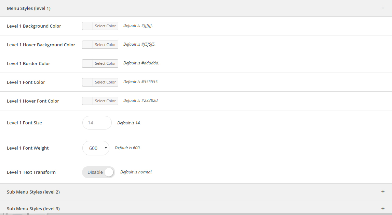Click the 'Default is 600.' hint text

128,148
